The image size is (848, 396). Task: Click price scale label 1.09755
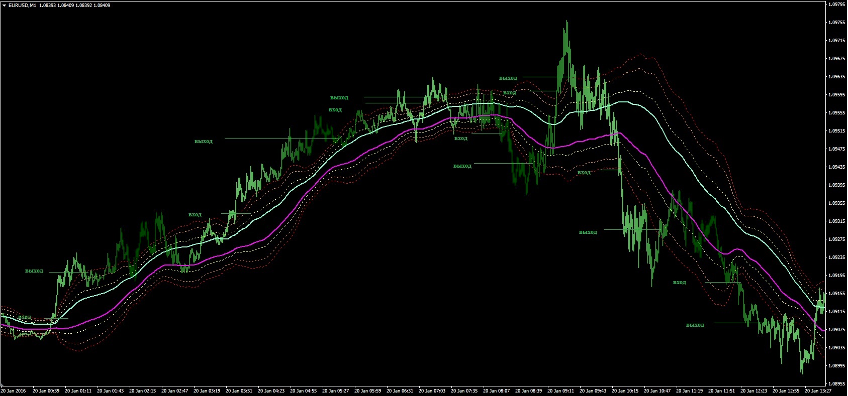tap(837, 23)
